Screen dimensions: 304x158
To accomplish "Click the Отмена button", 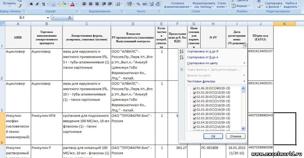I will tap(235, 136).
